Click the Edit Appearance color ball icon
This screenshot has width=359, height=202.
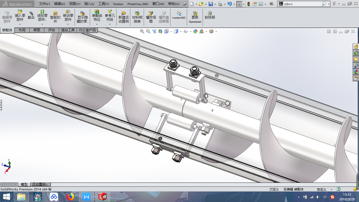[x=195, y=31]
